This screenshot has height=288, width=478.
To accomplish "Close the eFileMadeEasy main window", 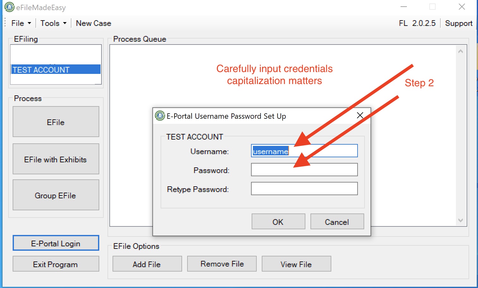I will point(462,7).
